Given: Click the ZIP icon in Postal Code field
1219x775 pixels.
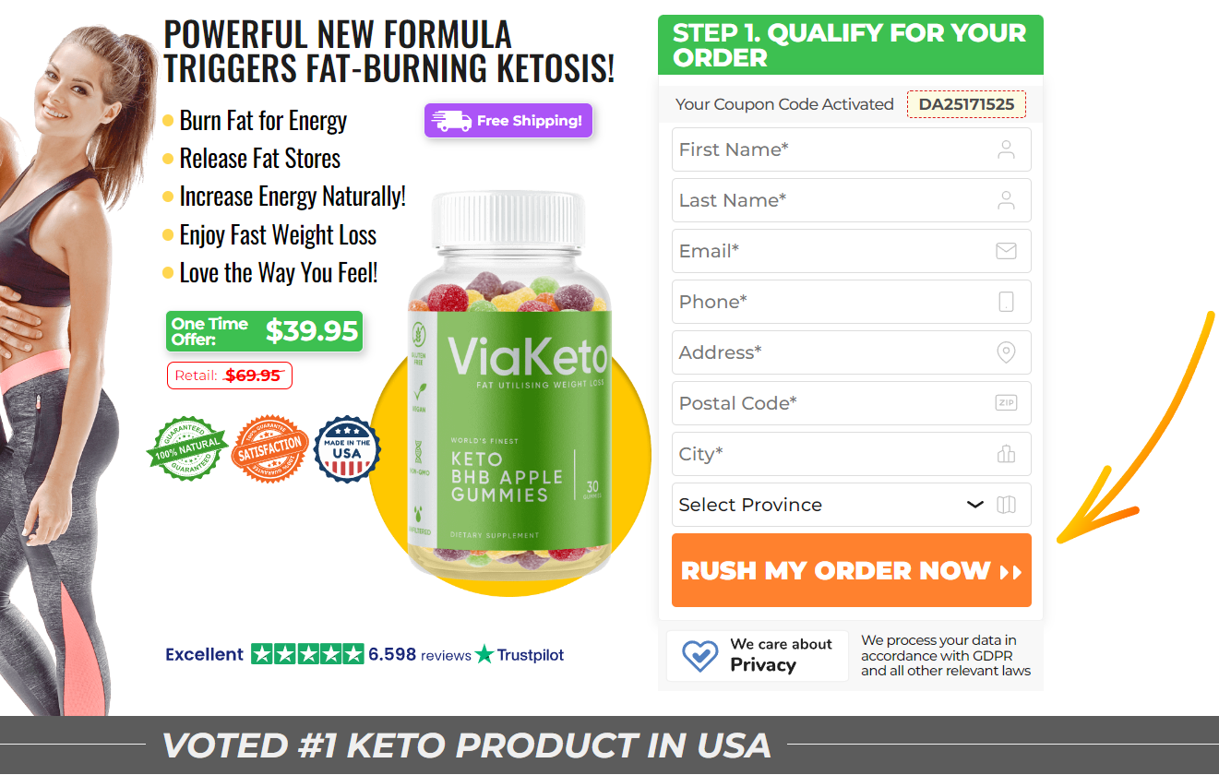Looking at the screenshot, I should pos(1006,403).
